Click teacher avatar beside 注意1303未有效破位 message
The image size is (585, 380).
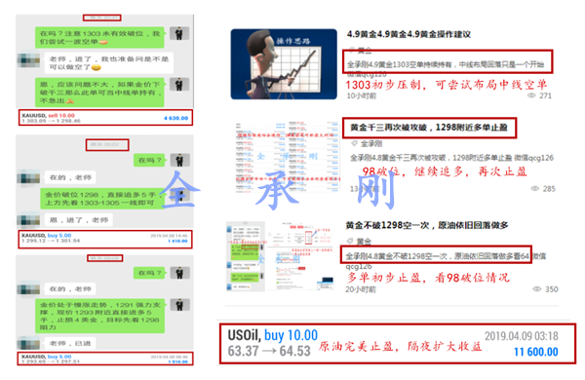click(179, 33)
